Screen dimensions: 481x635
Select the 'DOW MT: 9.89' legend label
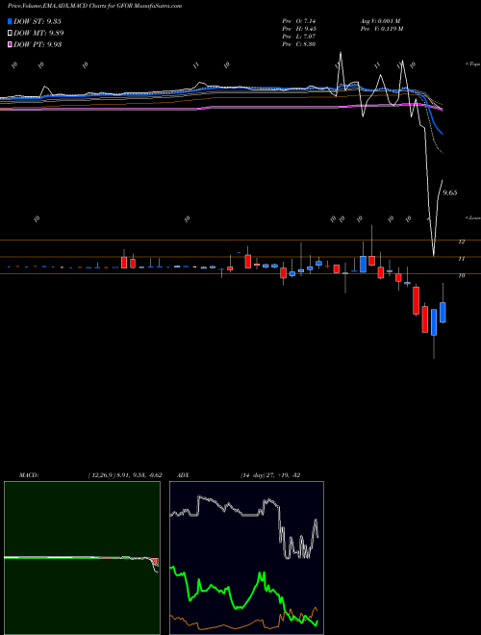point(38,34)
